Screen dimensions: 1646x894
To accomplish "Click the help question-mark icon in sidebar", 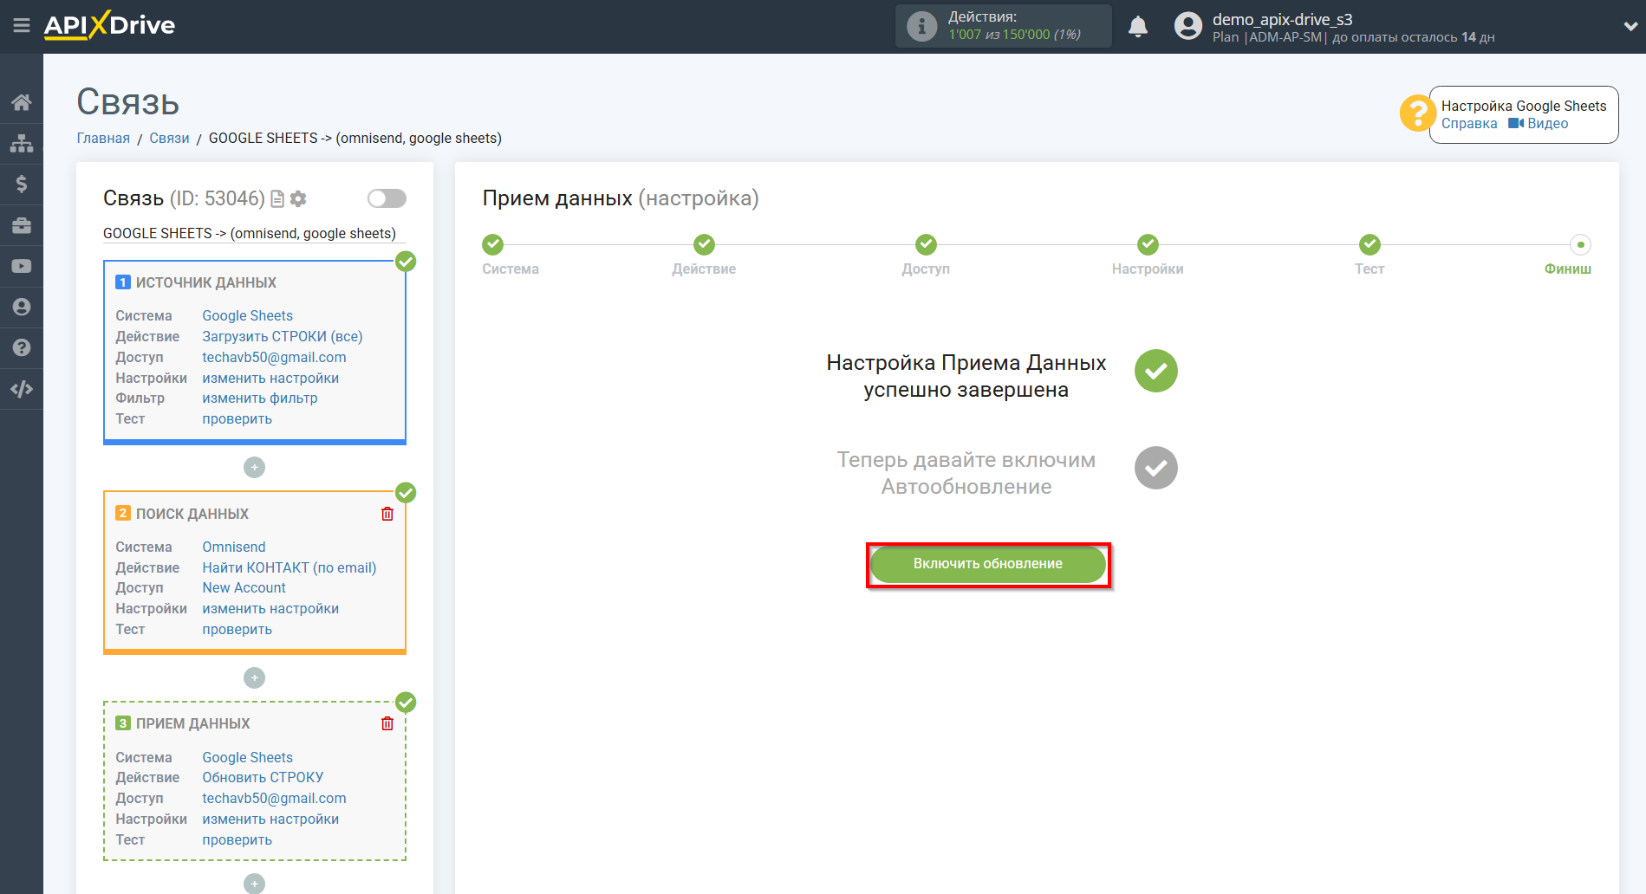I will click(x=22, y=347).
